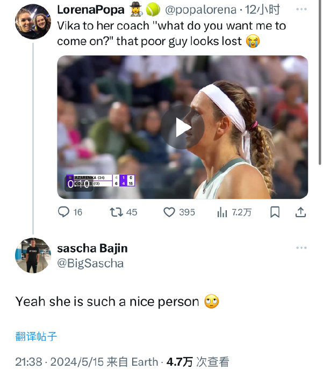Click the reply comment icon
The height and width of the screenshot is (370, 323).
point(64,212)
